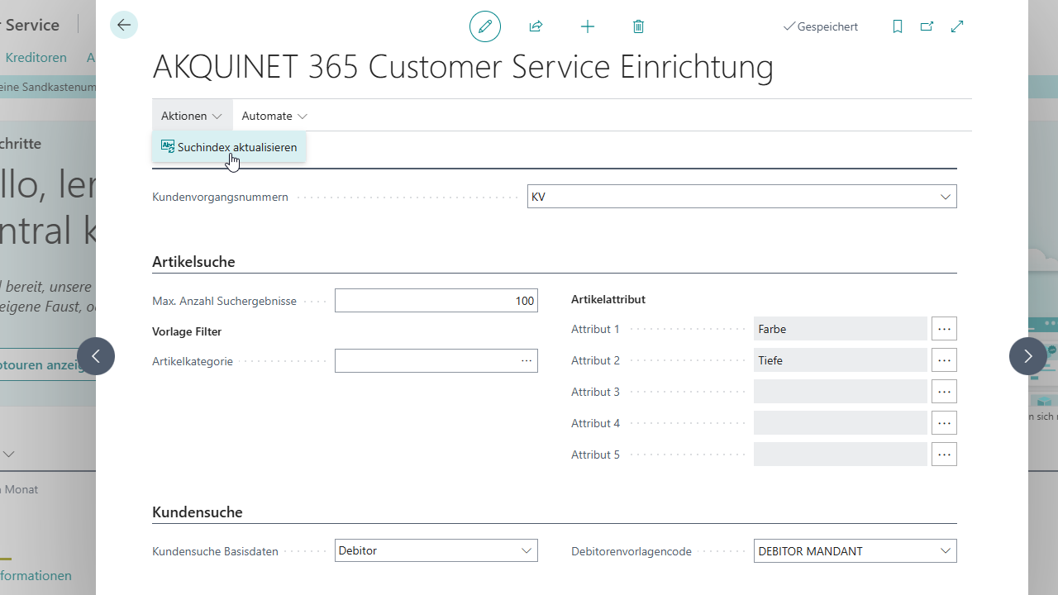Open lookup for Attribut 5
1058x595 pixels.
944,455
